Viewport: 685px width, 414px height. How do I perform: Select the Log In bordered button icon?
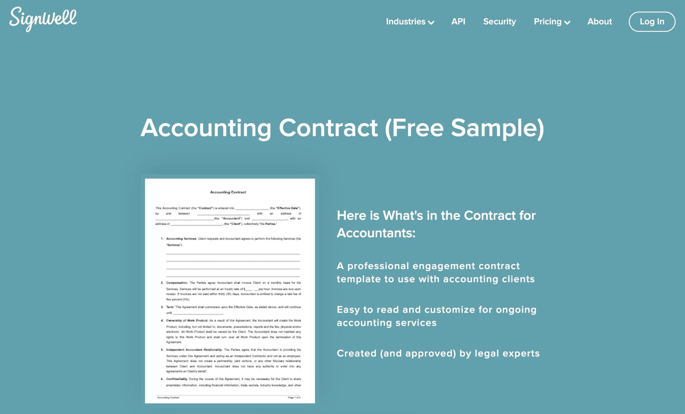point(652,22)
